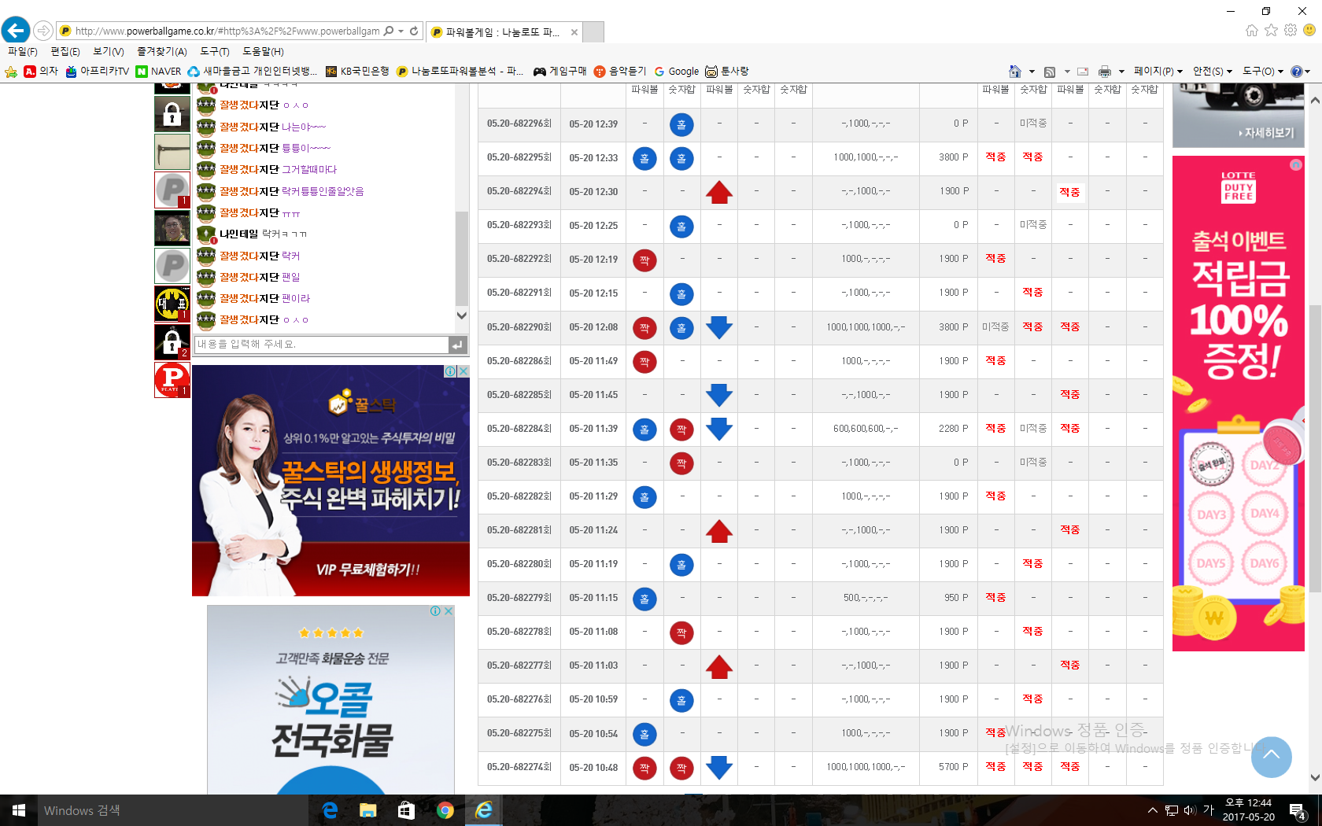Send the chat message with the enter arrow
The width and height of the screenshot is (1322, 826).
tap(458, 345)
